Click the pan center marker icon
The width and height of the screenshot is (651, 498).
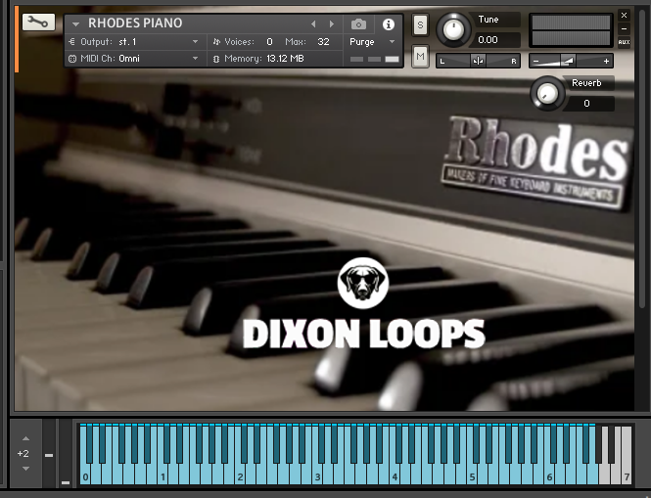478,62
